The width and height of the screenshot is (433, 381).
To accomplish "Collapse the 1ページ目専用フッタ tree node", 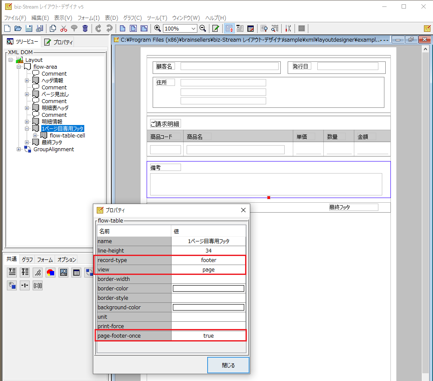I will (27, 128).
